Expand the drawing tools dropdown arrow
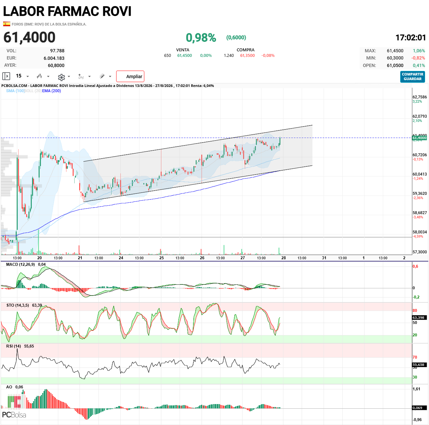This screenshot has height=425, width=429. click(x=110, y=77)
